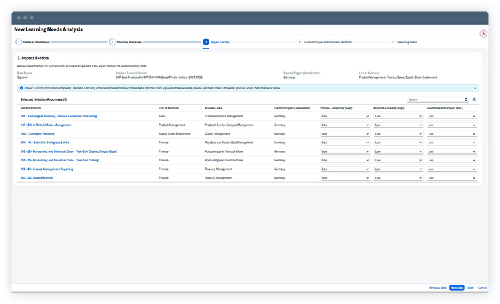Click the search magnifier icon
The height and width of the screenshot is (304, 500).
pyautogui.click(x=466, y=99)
